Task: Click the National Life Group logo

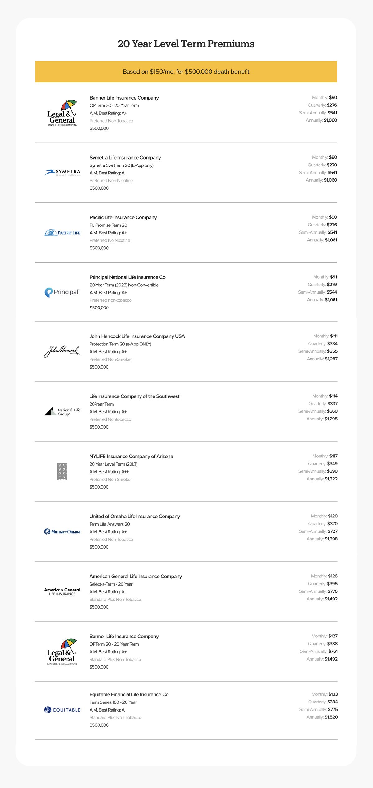Action: click(x=62, y=412)
